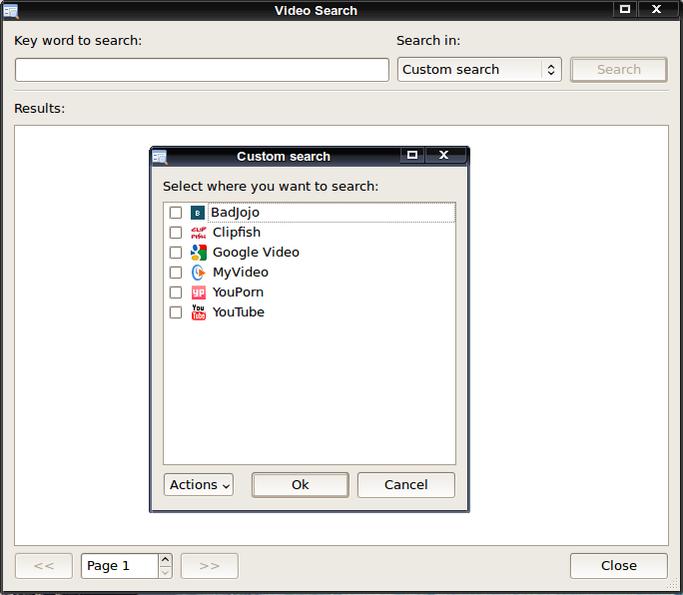Click the Page 1 number field

pyautogui.click(x=120, y=566)
